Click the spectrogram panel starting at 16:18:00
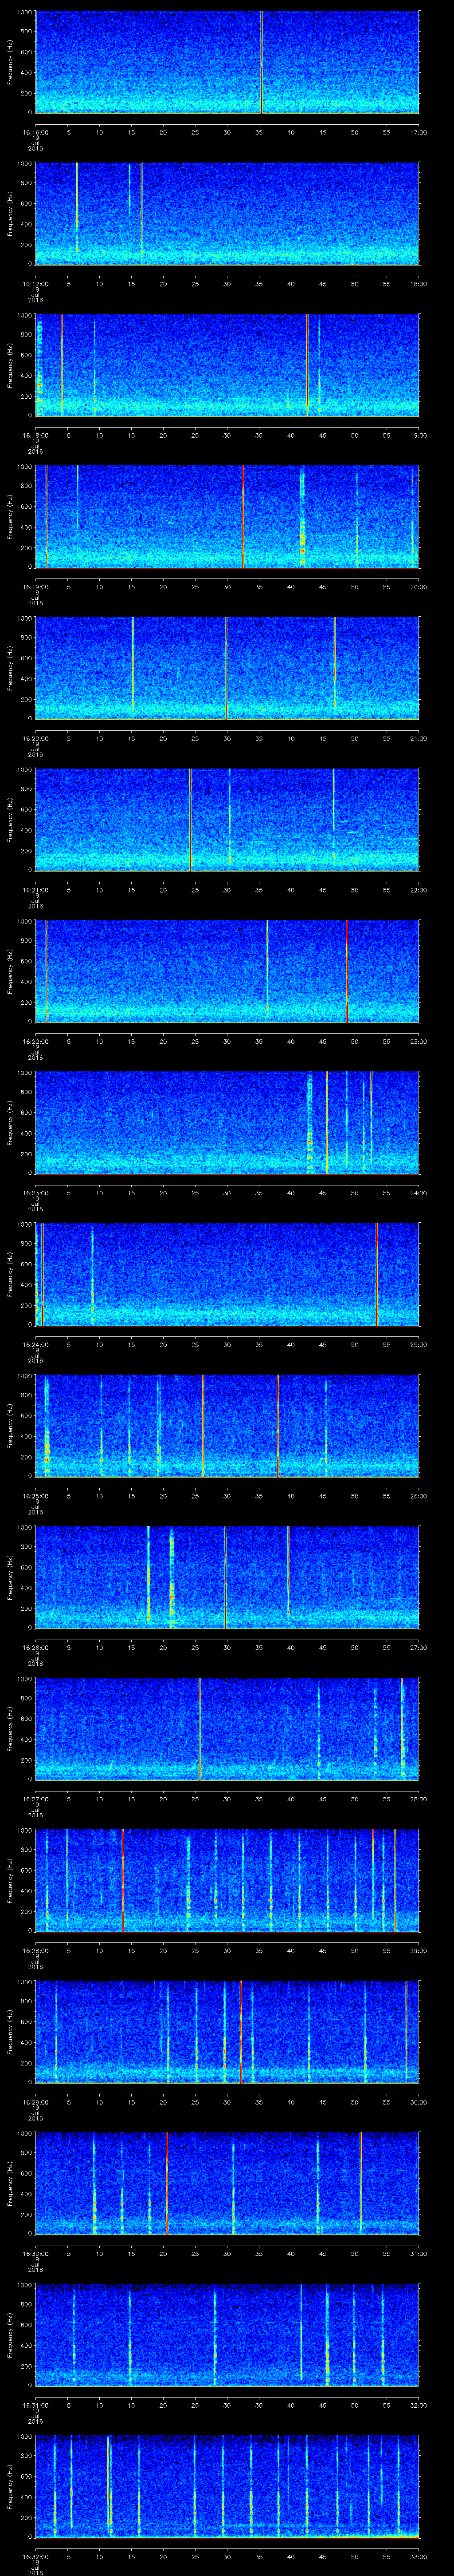The width and height of the screenshot is (454, 2576). 227,365
